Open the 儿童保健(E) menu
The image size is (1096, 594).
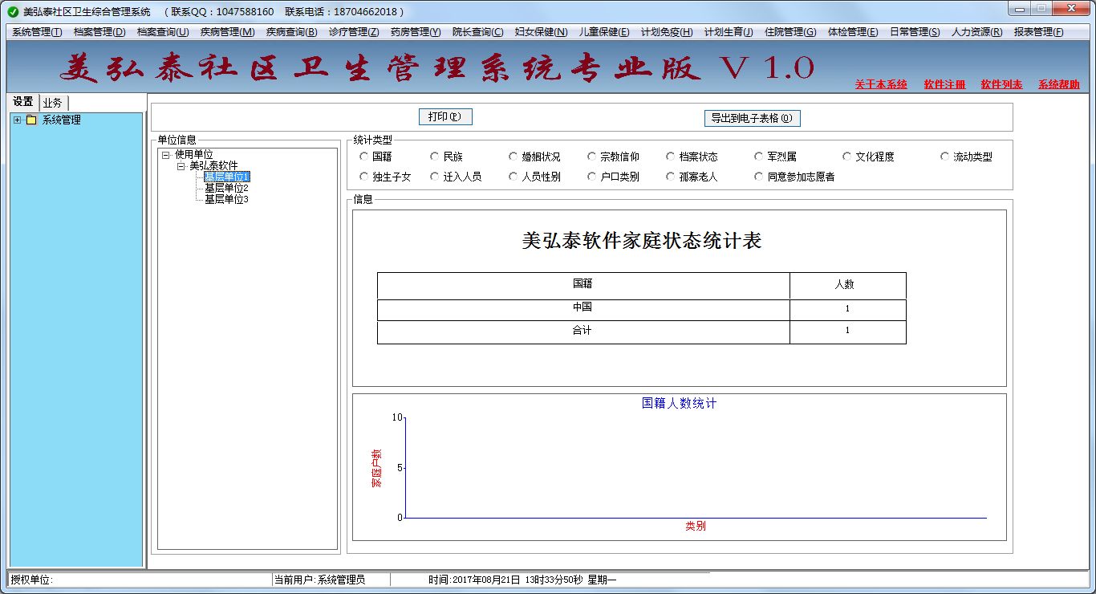(x=604, y=32)
